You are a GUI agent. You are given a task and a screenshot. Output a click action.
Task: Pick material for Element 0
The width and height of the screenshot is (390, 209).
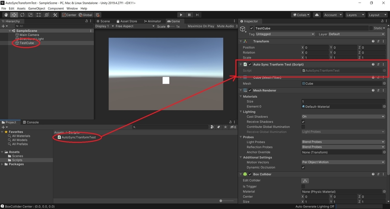pyautogui.click(x=384, y=106)
